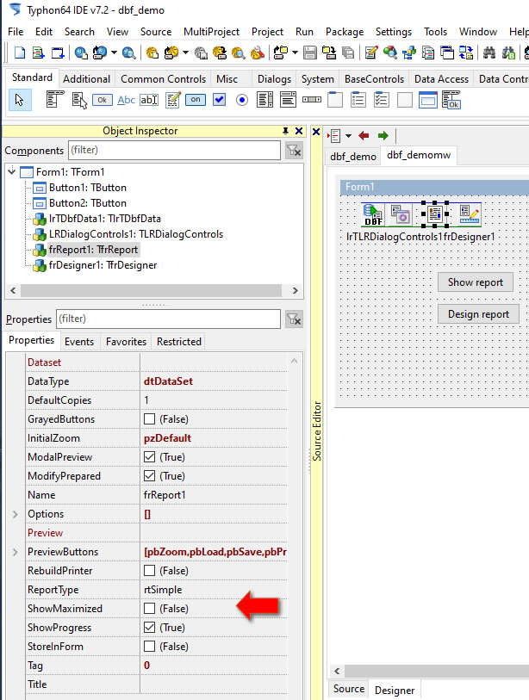
Task: Pick the TActionList component icon
Action: coord(451,100)
